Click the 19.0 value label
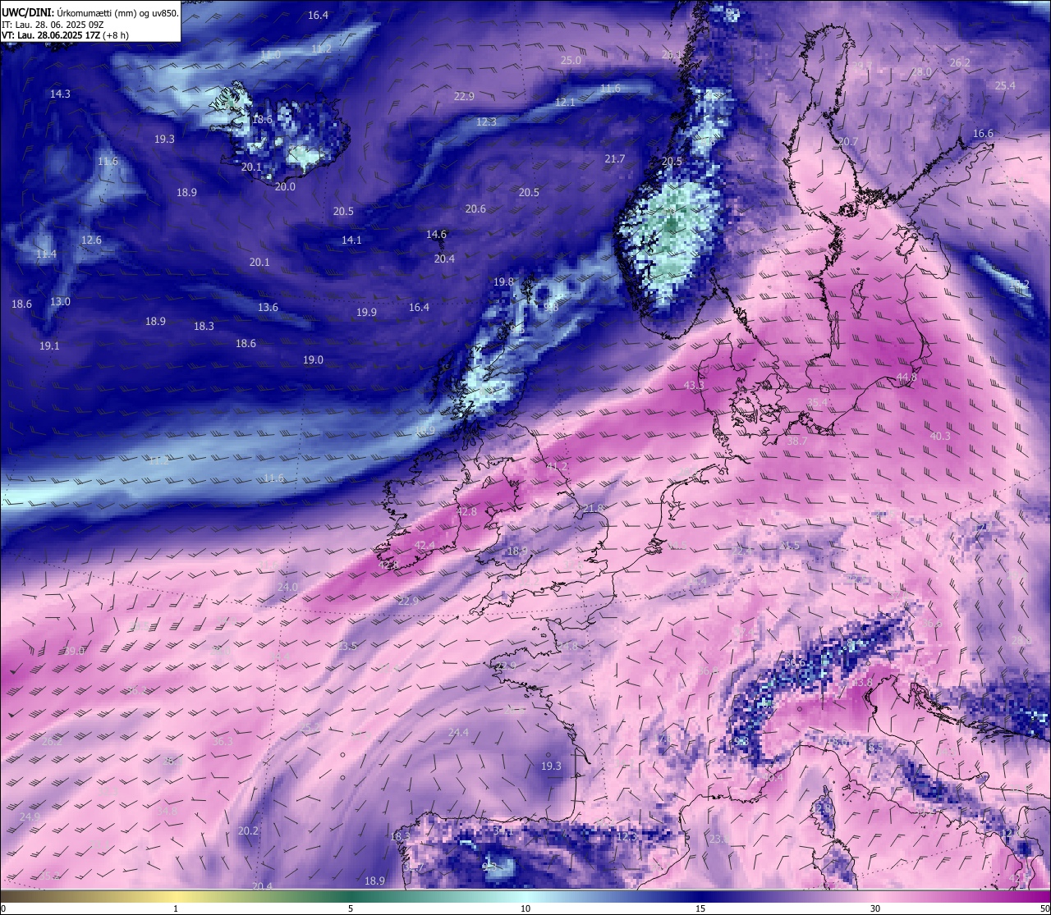Image resolution: width=1051 pixels, height=915 pixels. (313, 360)
